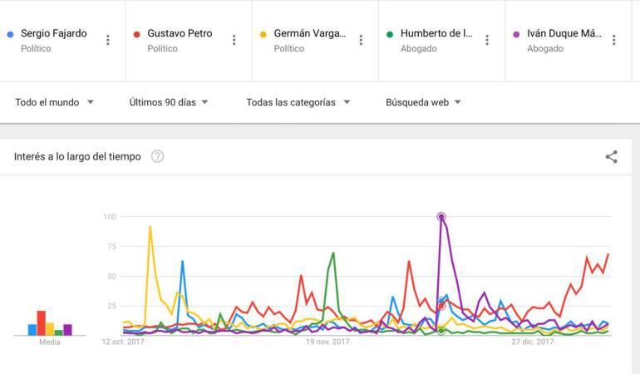Image resolution: width=640 pixels, height=374 pixels.
Task: Expand the Todo el mundo region dropdown
Action: pyautogui.click(x=54, y=102)
